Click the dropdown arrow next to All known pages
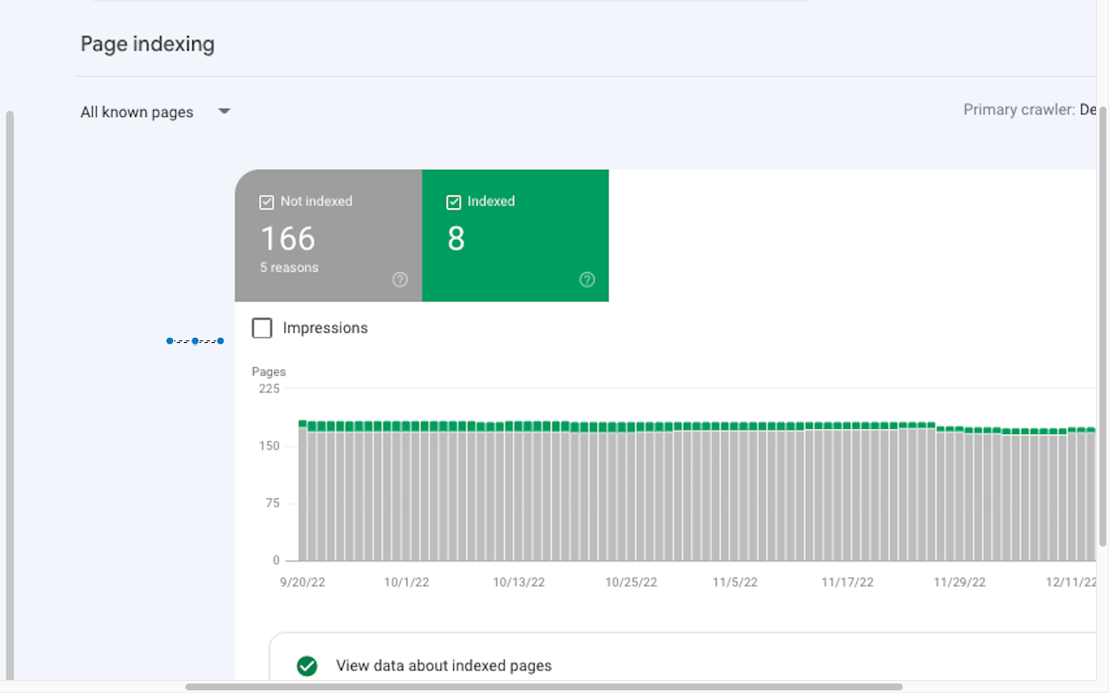The width and height of the screenshot is (1109, 693). tap(224, 111)
